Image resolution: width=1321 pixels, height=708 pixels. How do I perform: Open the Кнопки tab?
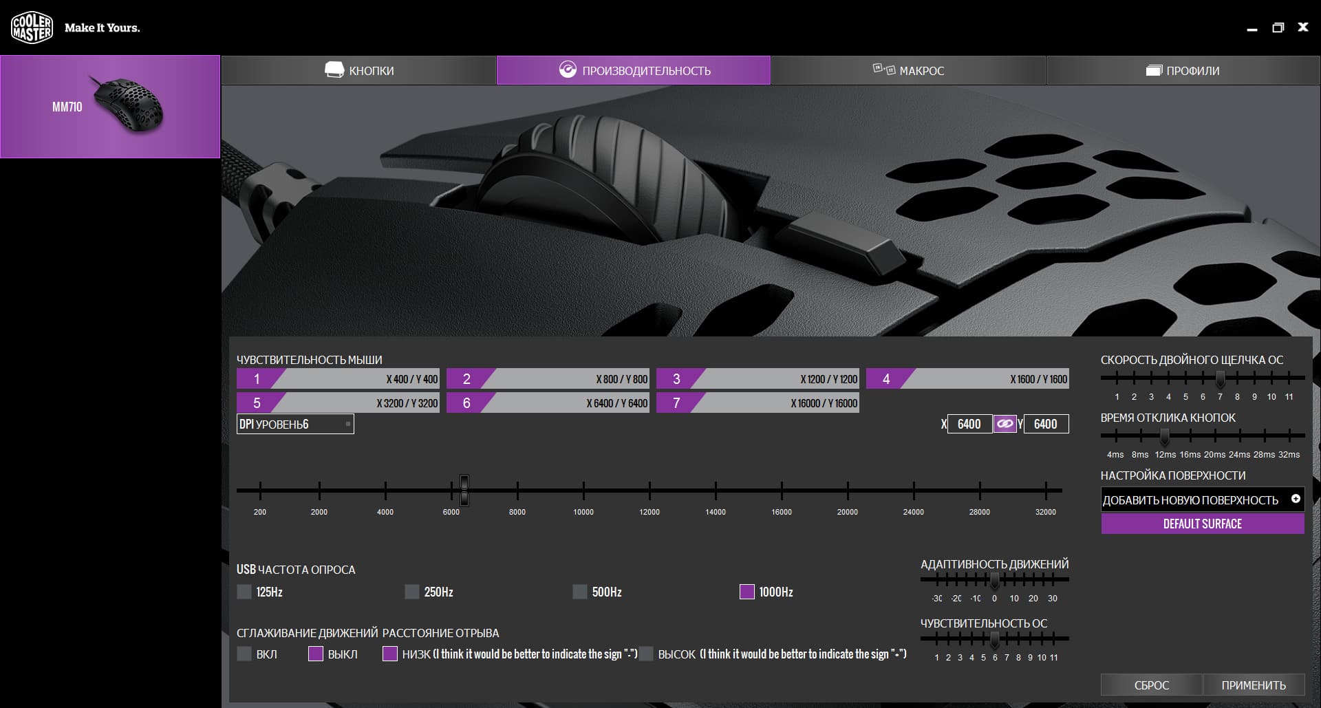[358, 70]
